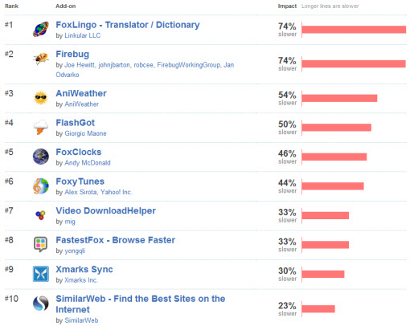Click the FlashGot cloud lightning icon

41,127
